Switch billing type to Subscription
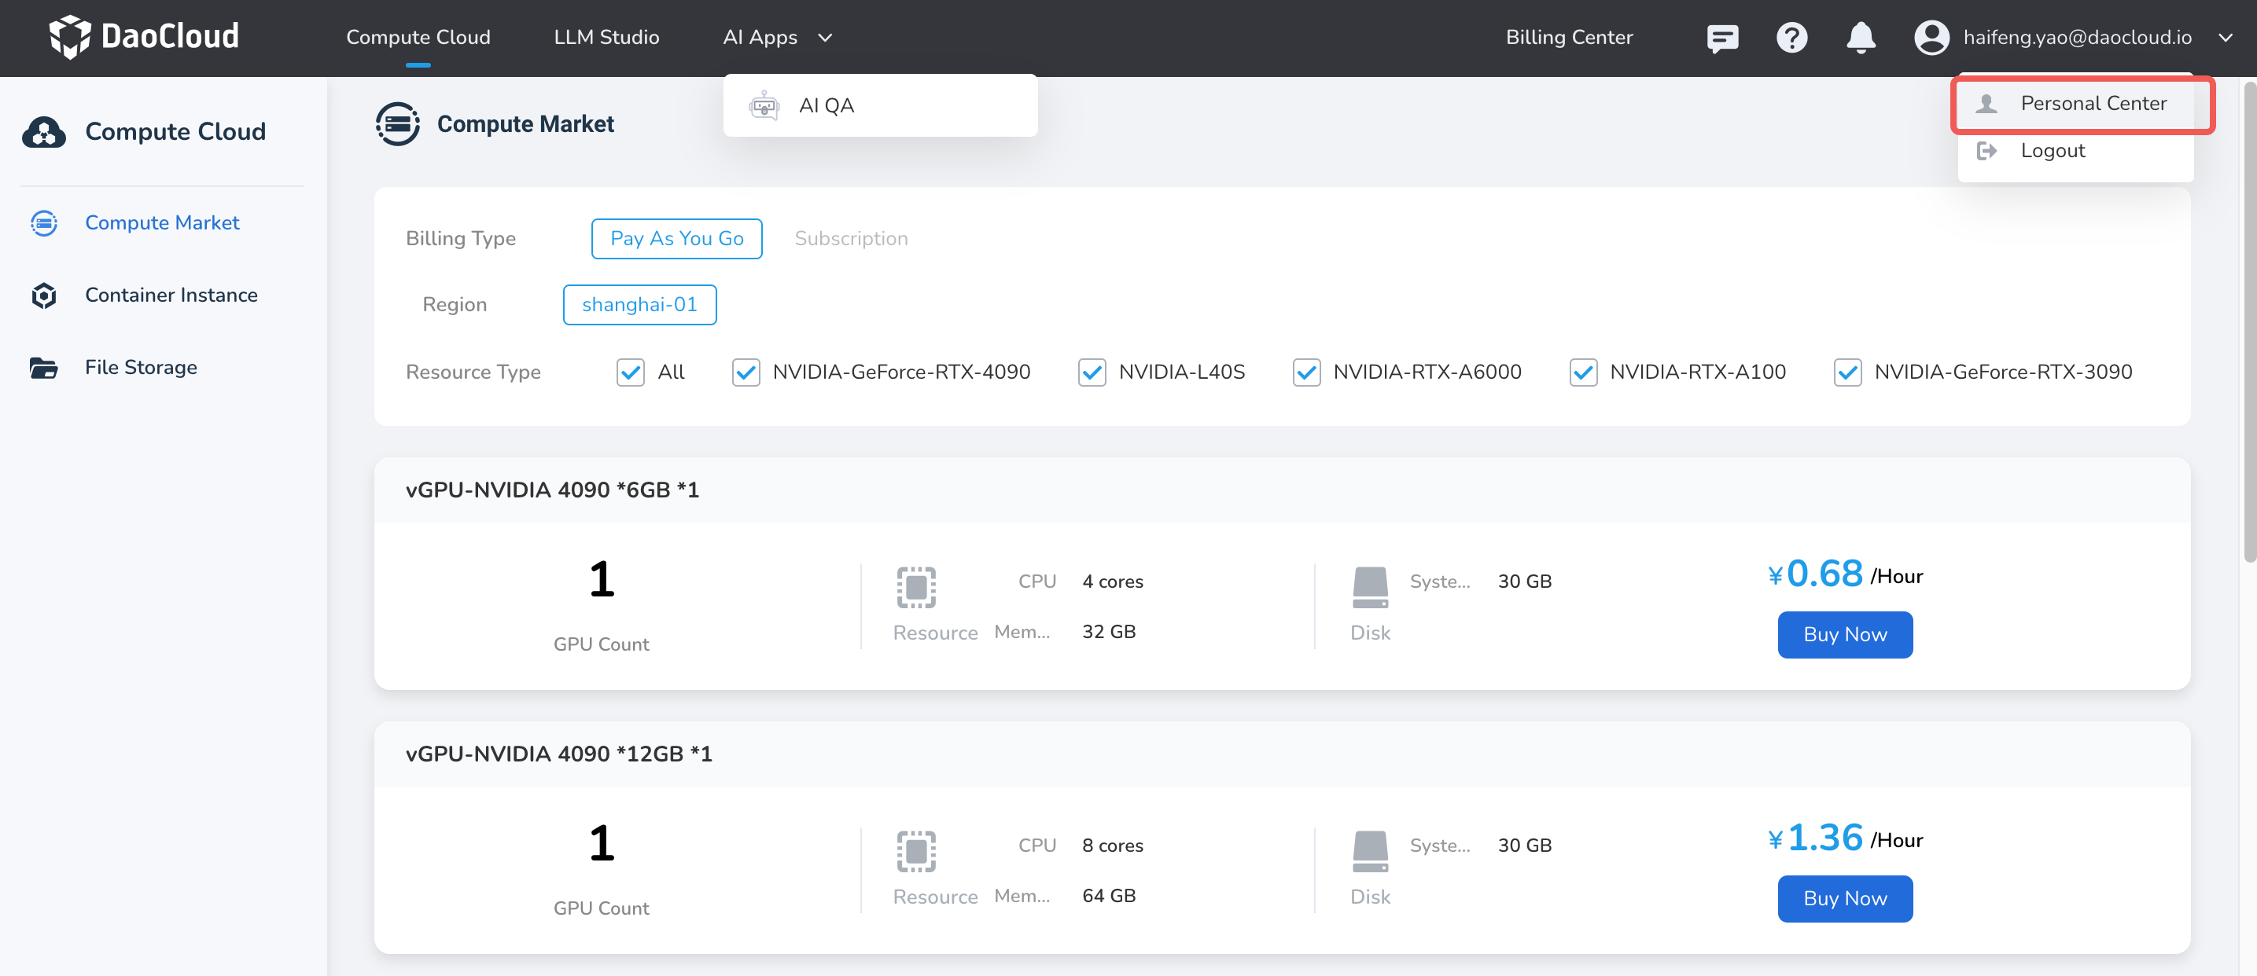Image resolution: width=2257 pixels, height=976 pixels. click(850, 239)
